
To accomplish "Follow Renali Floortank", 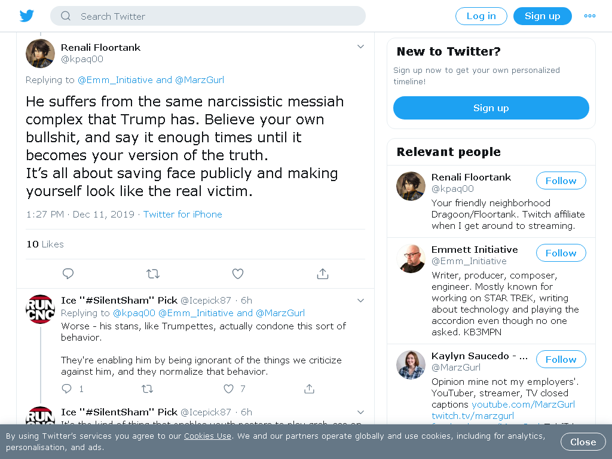I will pyautogui.click(x=561, y=180).
